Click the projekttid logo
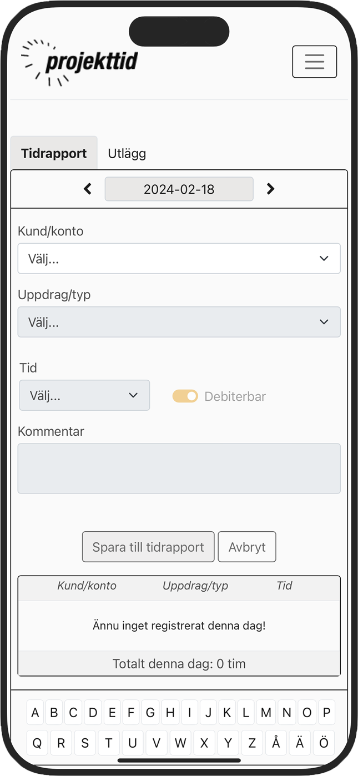358x776 pixels. [x=80, y=63]
